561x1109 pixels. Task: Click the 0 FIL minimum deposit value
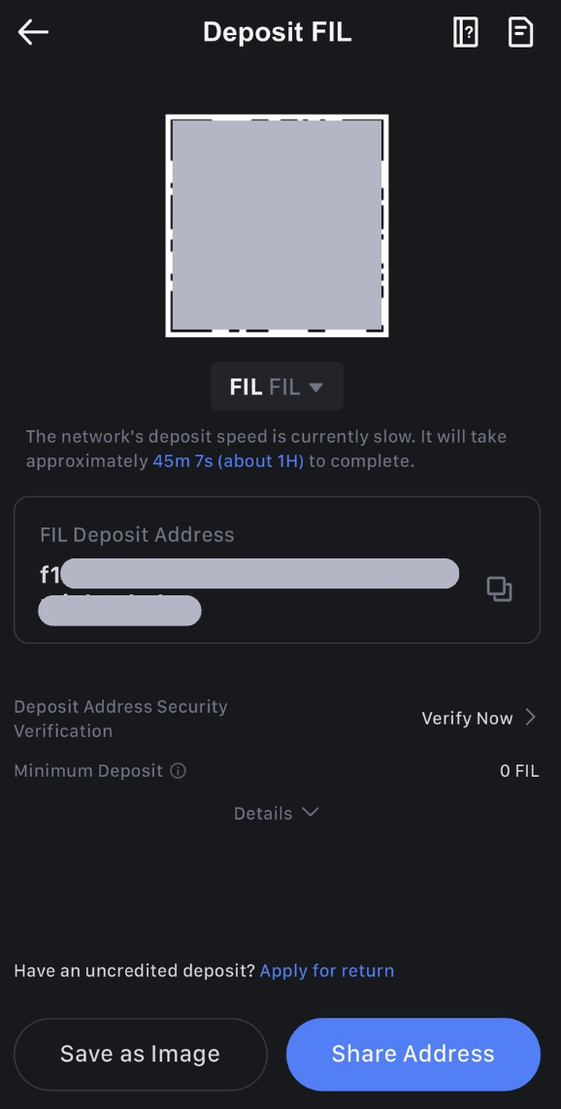tap(519, 770)
